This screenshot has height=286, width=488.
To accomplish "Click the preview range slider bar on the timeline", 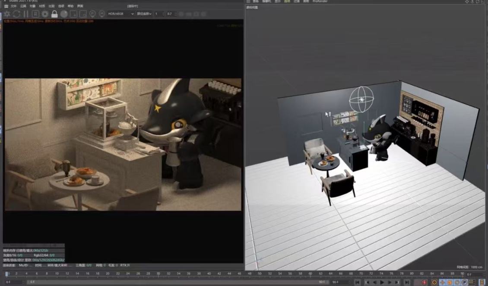I will (177, 282).
